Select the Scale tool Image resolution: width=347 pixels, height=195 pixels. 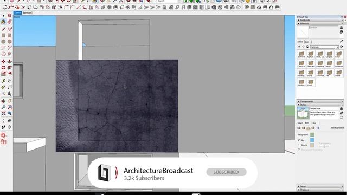point(3,74)
